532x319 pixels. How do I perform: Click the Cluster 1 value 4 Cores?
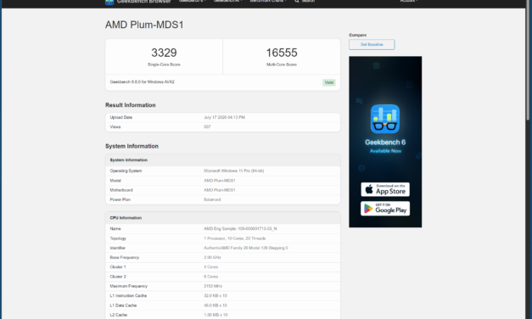click(x=210, y=267)
